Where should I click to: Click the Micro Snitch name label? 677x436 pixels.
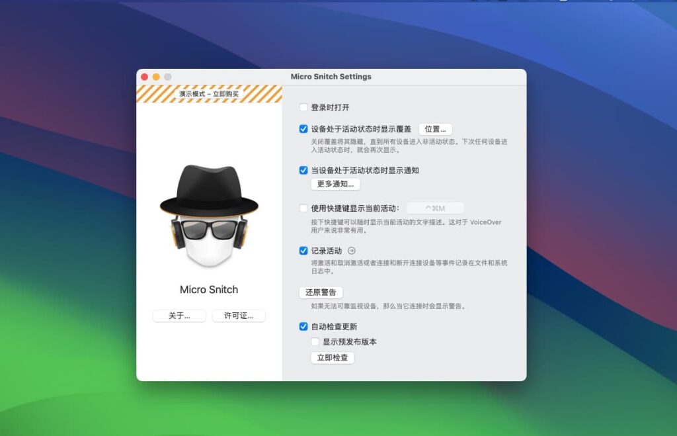(x=209, y=289)
